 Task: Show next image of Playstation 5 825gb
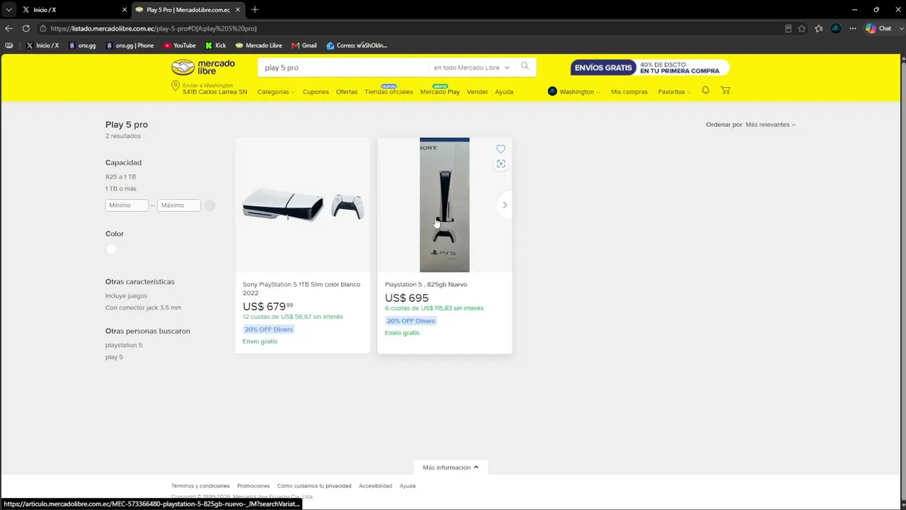[505, 205]
